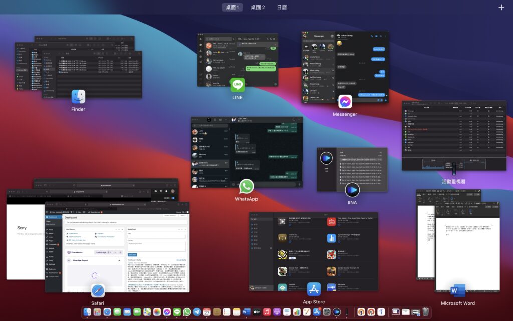Open System Preferences from the Dock
513x321 pixels.
[326, 312]
